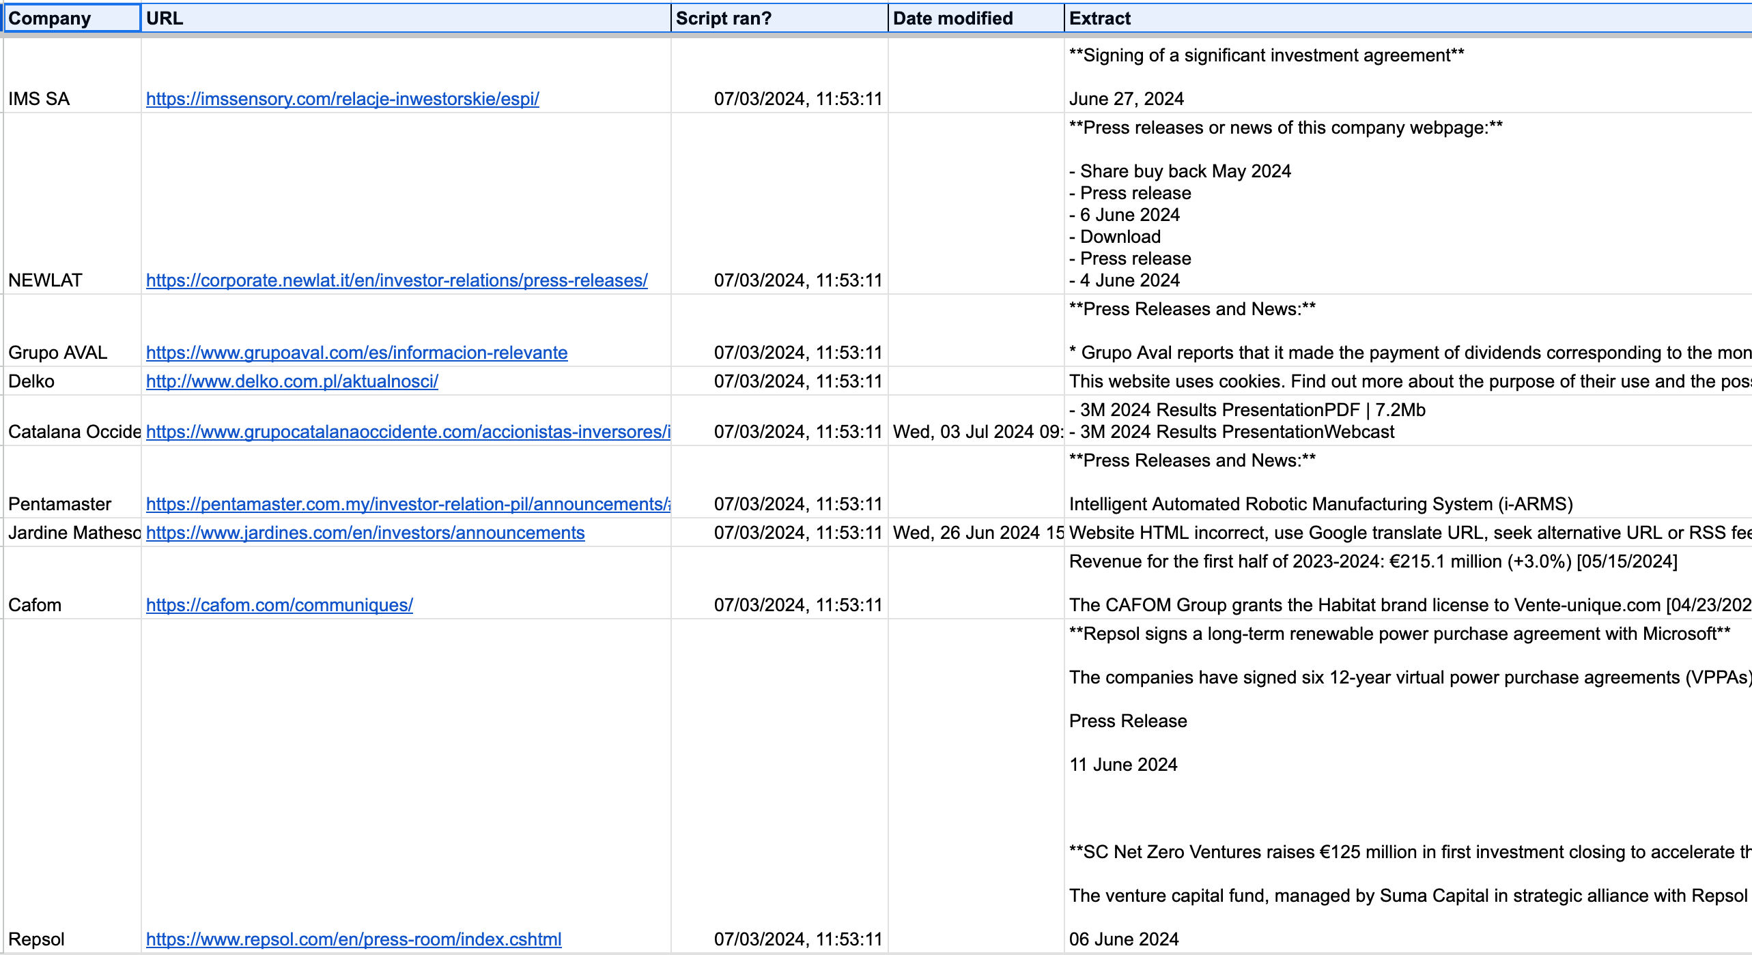Open the pentamaster.com.my announcements link
Image resolution: width=1752 pixels, height=955 pixels.
(x=408, y=504)
